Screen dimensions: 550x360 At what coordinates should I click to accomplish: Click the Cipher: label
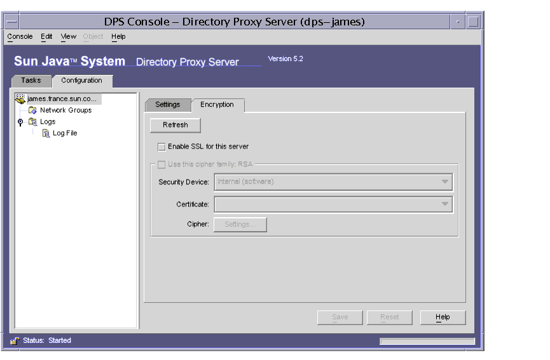(198, 224)
